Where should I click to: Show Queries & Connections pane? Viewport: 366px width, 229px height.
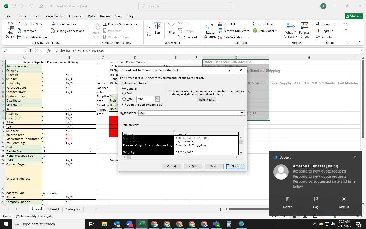(x=121, y=24)
